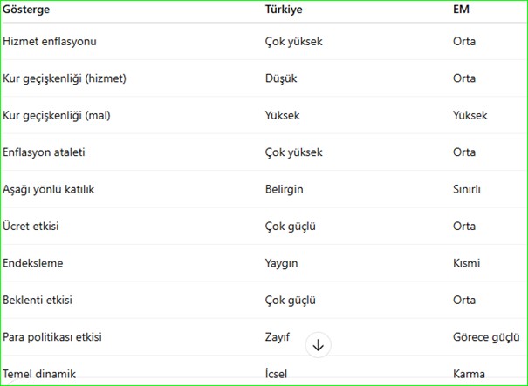Click the scroll-down arrow button
This screenshot has height=386, width=528.
click(319, 345)
